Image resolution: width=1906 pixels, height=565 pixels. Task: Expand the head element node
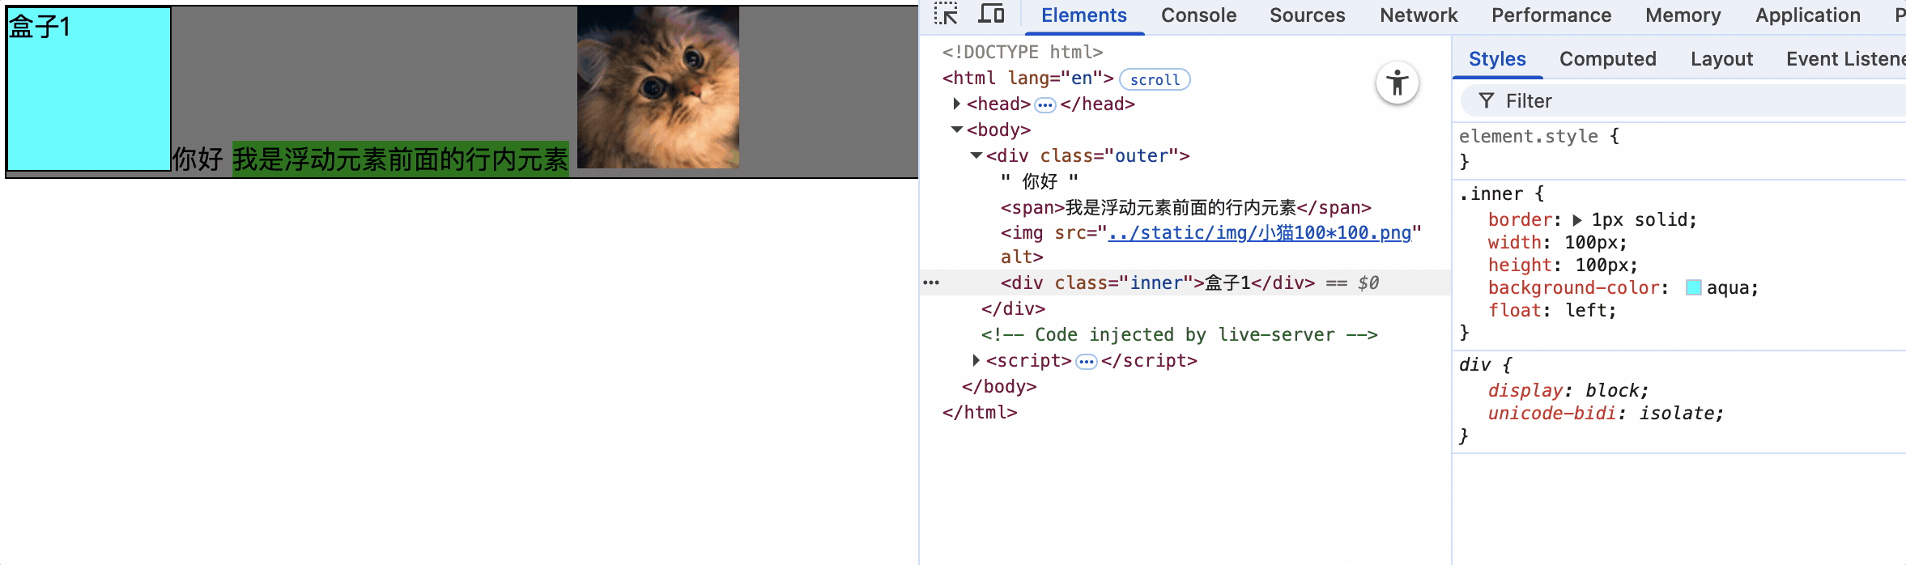[x=957, y=104]
